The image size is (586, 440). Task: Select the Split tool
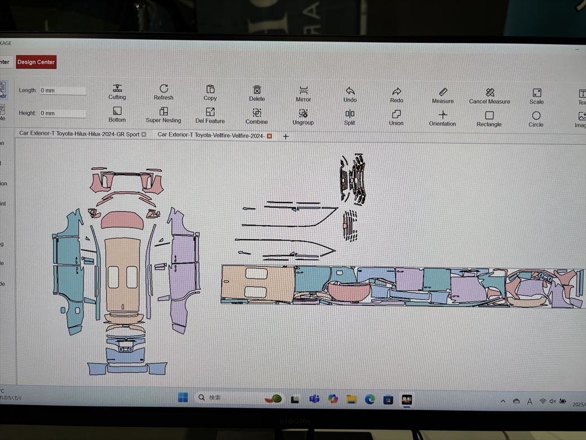click(350, 114)
